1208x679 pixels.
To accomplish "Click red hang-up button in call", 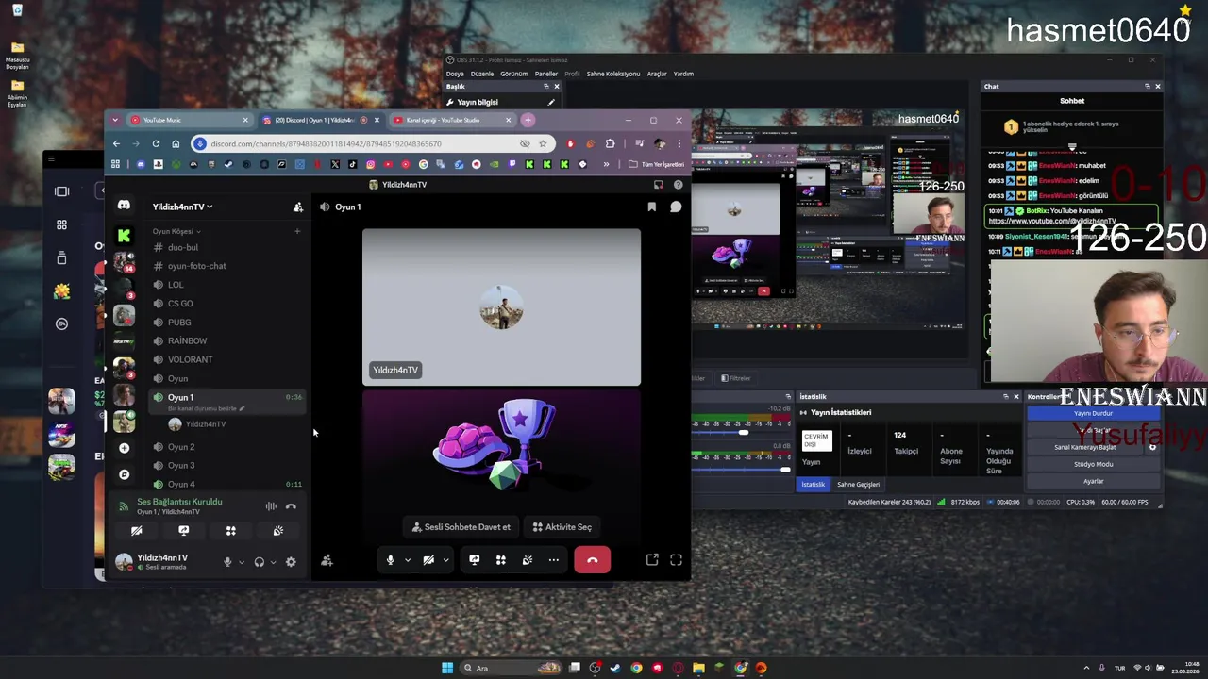I will tap(593, 560).
